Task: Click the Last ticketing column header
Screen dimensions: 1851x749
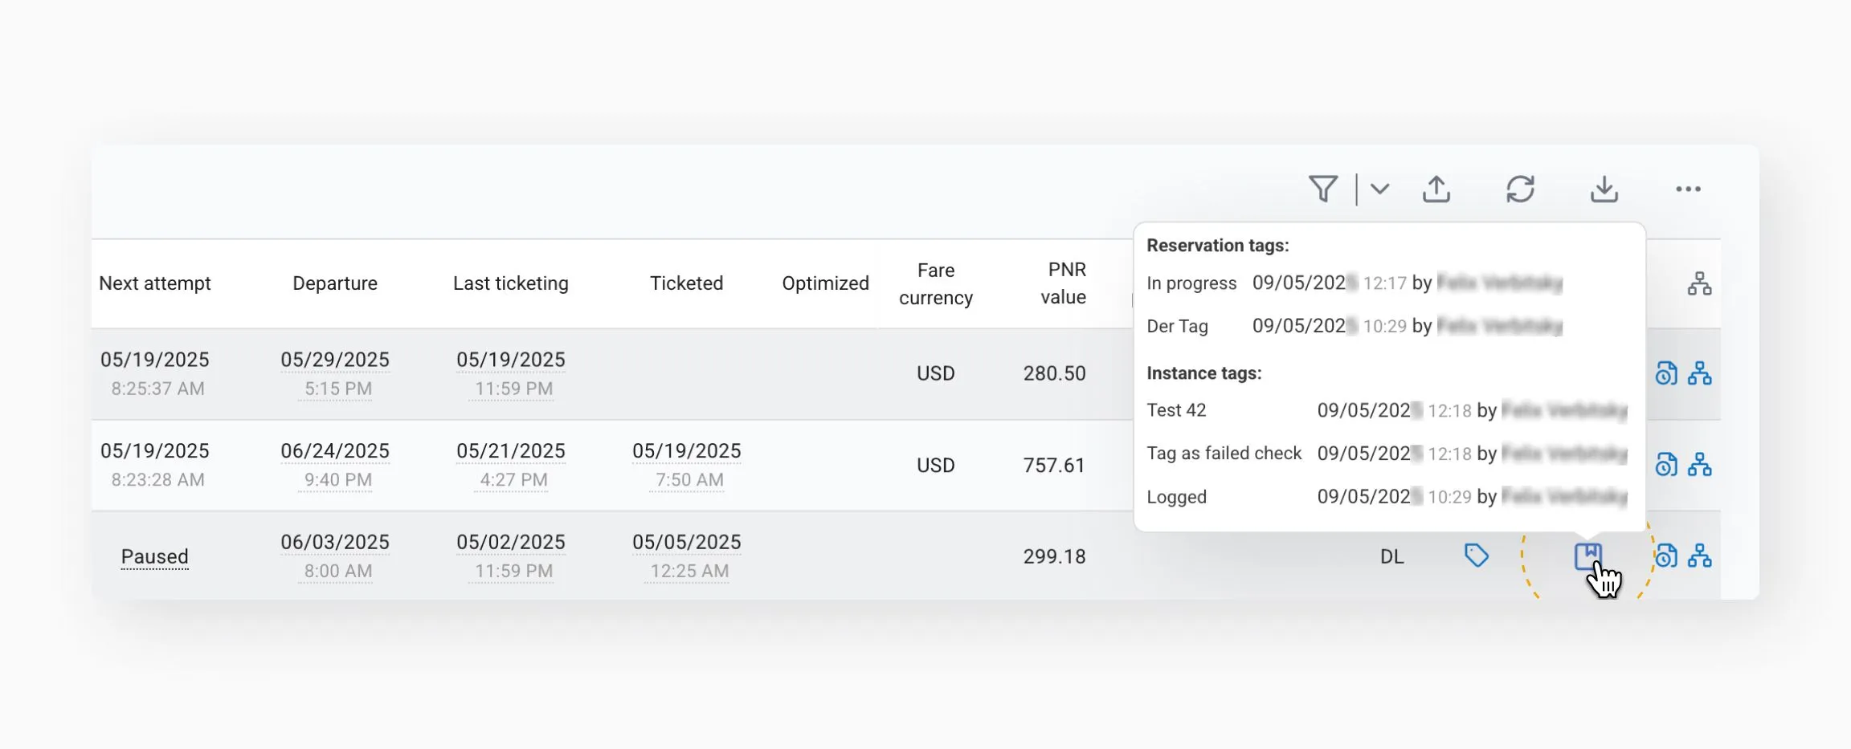Action: [x=510, y=283]
